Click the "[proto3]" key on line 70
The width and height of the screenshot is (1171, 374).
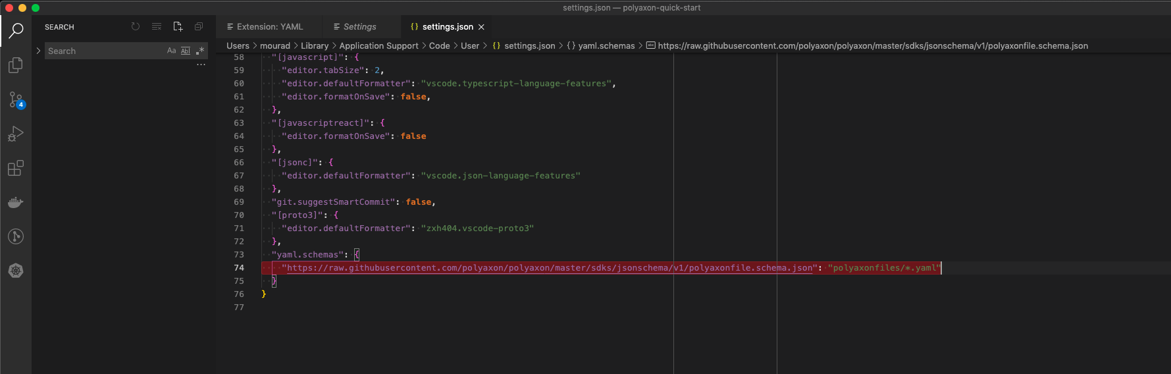point(297,215)
